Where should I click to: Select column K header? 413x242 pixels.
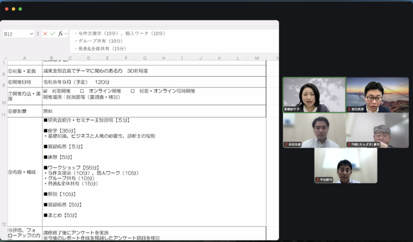[219, 58]
